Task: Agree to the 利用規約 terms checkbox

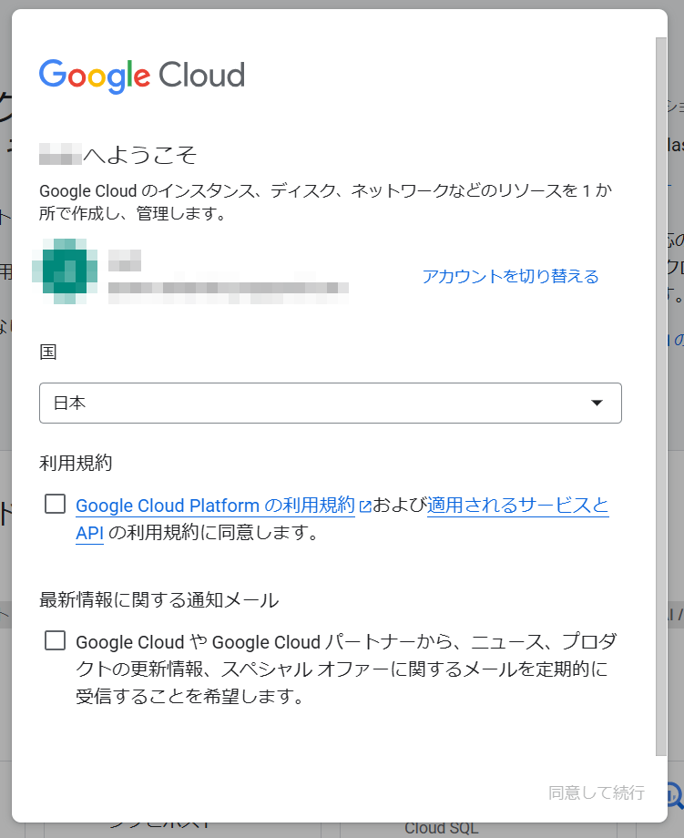Action: [55, 505]
